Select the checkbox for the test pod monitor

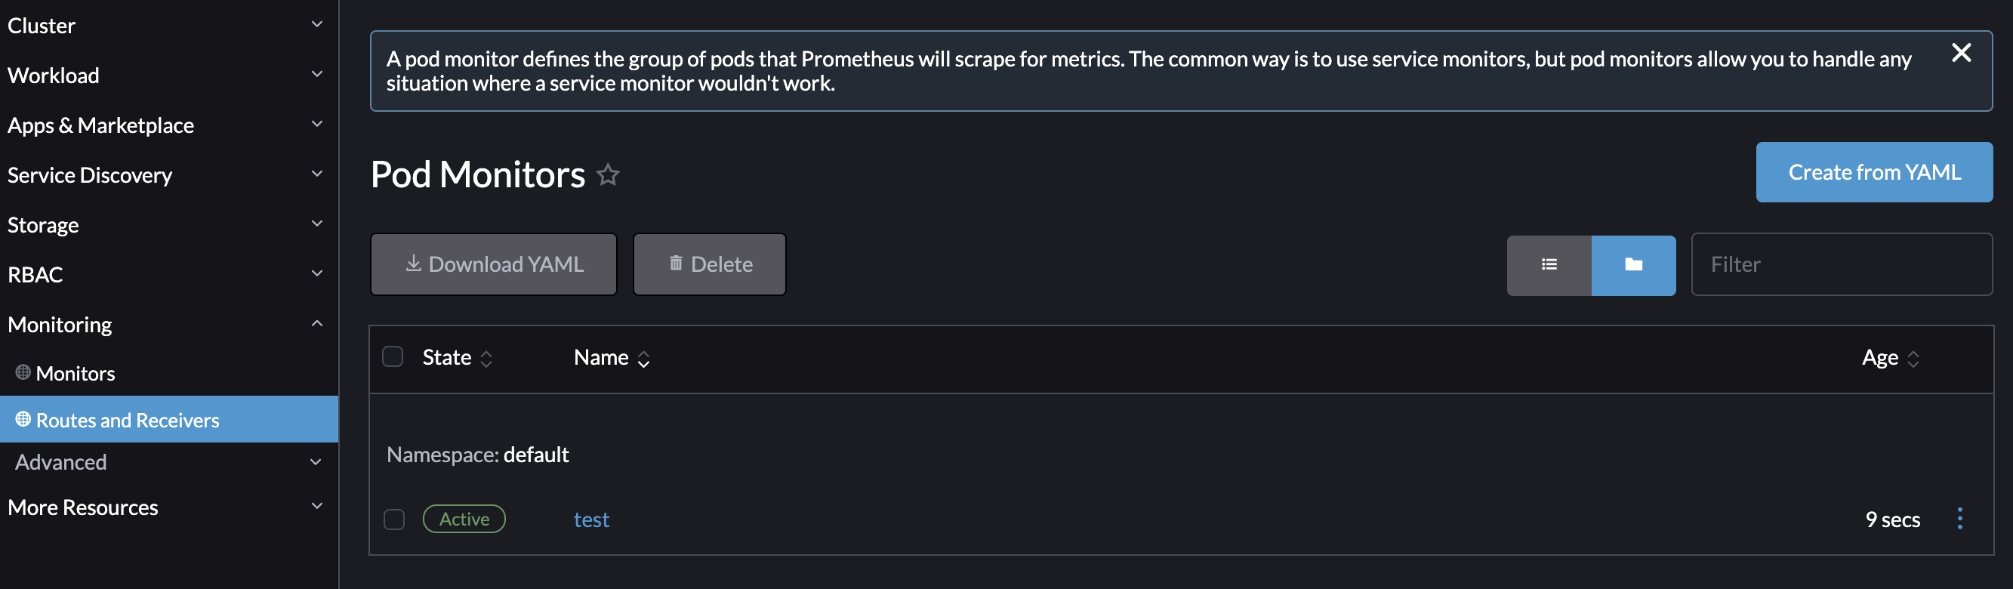(393, 518)
